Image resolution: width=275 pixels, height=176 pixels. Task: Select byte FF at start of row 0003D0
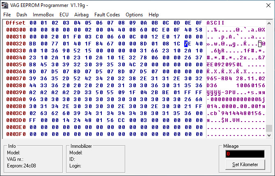tap(33, 120)
